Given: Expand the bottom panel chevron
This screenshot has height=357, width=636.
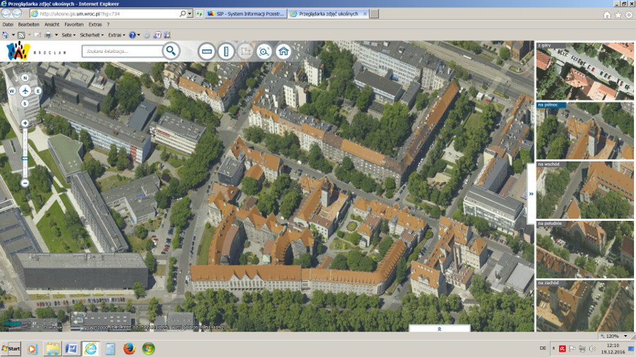Looking at the screenshot, I should [439, 329].
